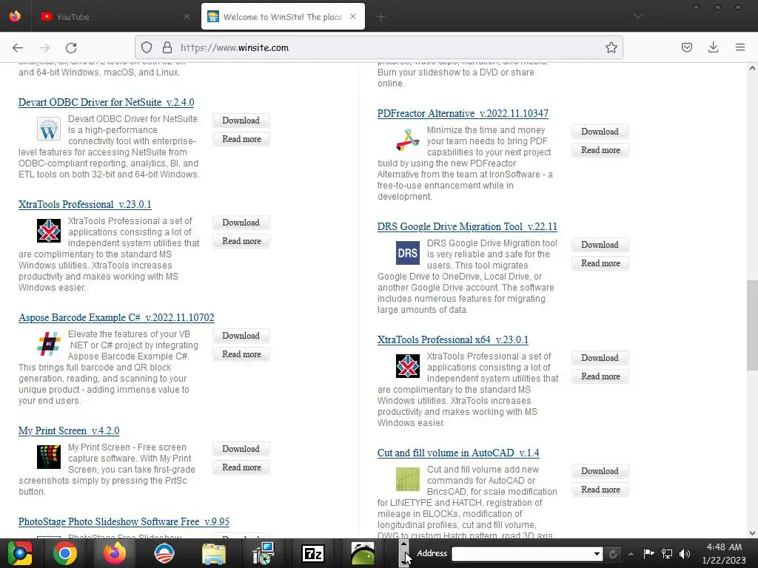This screenshot has height=568, width=758.
Task: Click the PDFreactor Alternative product icon
Action: click(x=408, y=140)
